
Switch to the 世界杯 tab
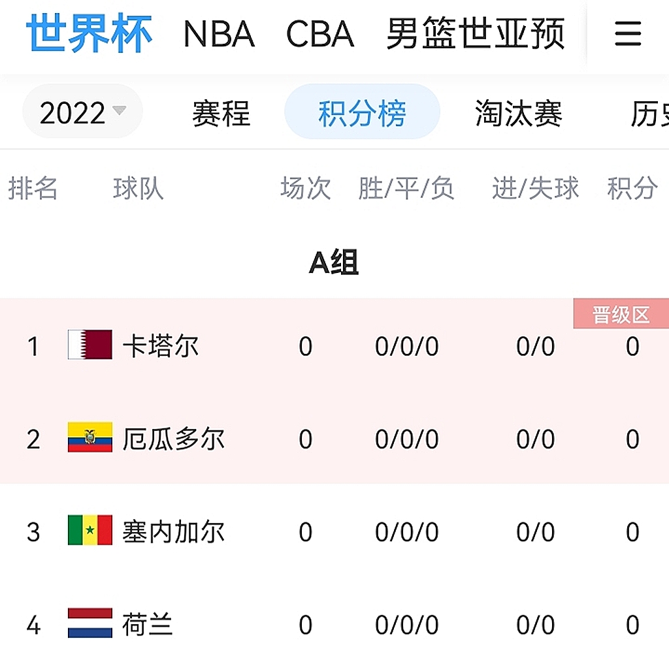click(89, 33)
